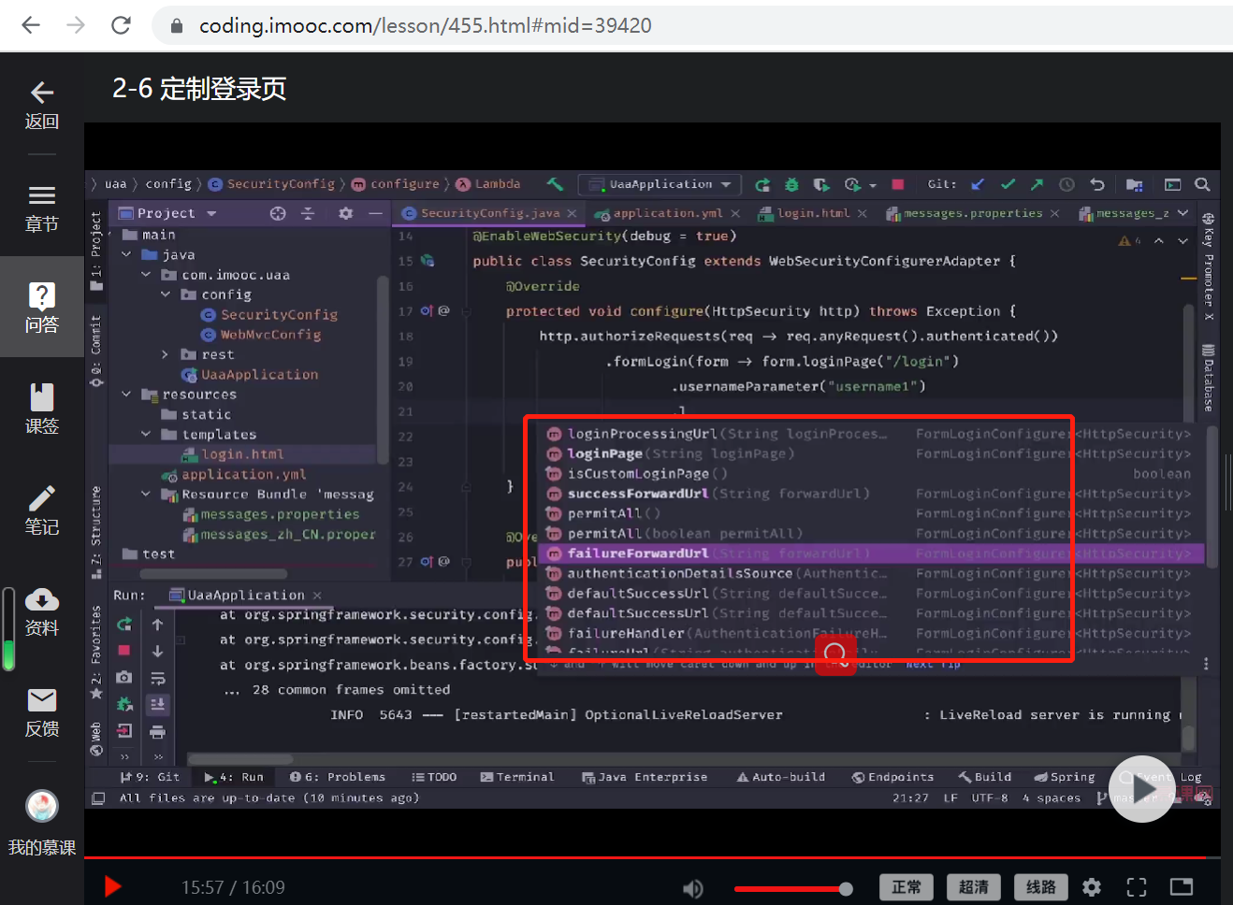Click the Git push arrow
Viewport: 1233px width, 905px height.
(1037, 184)
